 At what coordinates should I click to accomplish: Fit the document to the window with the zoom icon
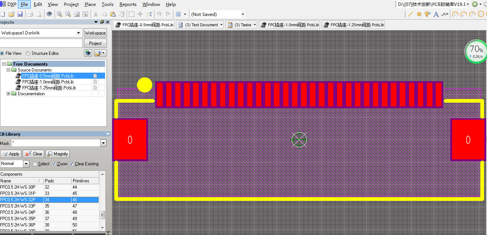pyautogui.click(x=76, y=14)
